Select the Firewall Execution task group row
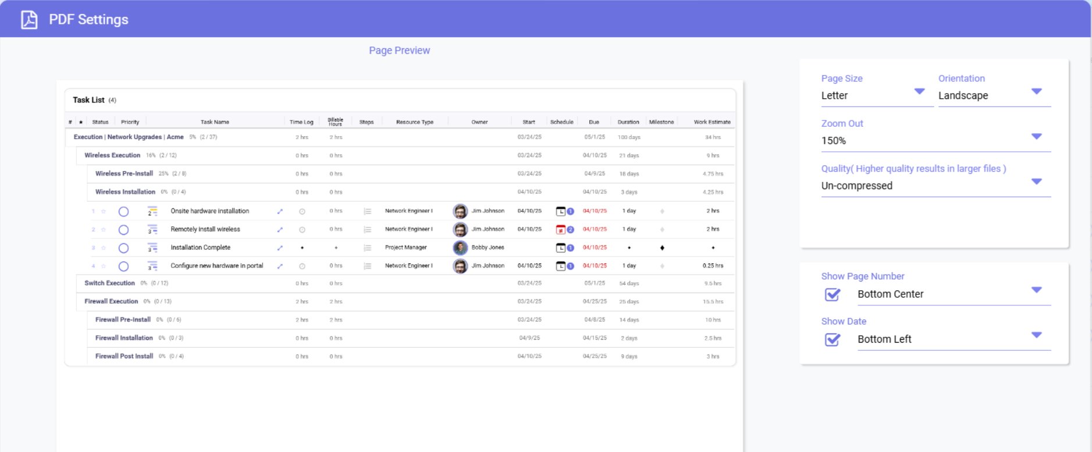The width and height of the screenshot is (1092, 452). tap(111, 301)
